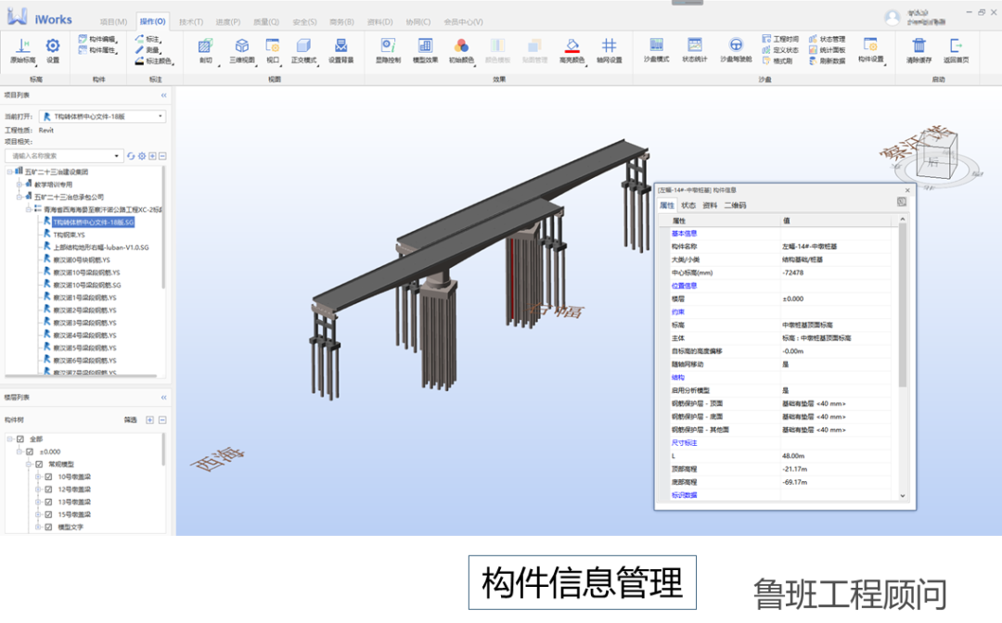Open the 二维码 tab in component info
This screenshot has height=623, width=1002.
pyautogui.click(x=735, y=206)
